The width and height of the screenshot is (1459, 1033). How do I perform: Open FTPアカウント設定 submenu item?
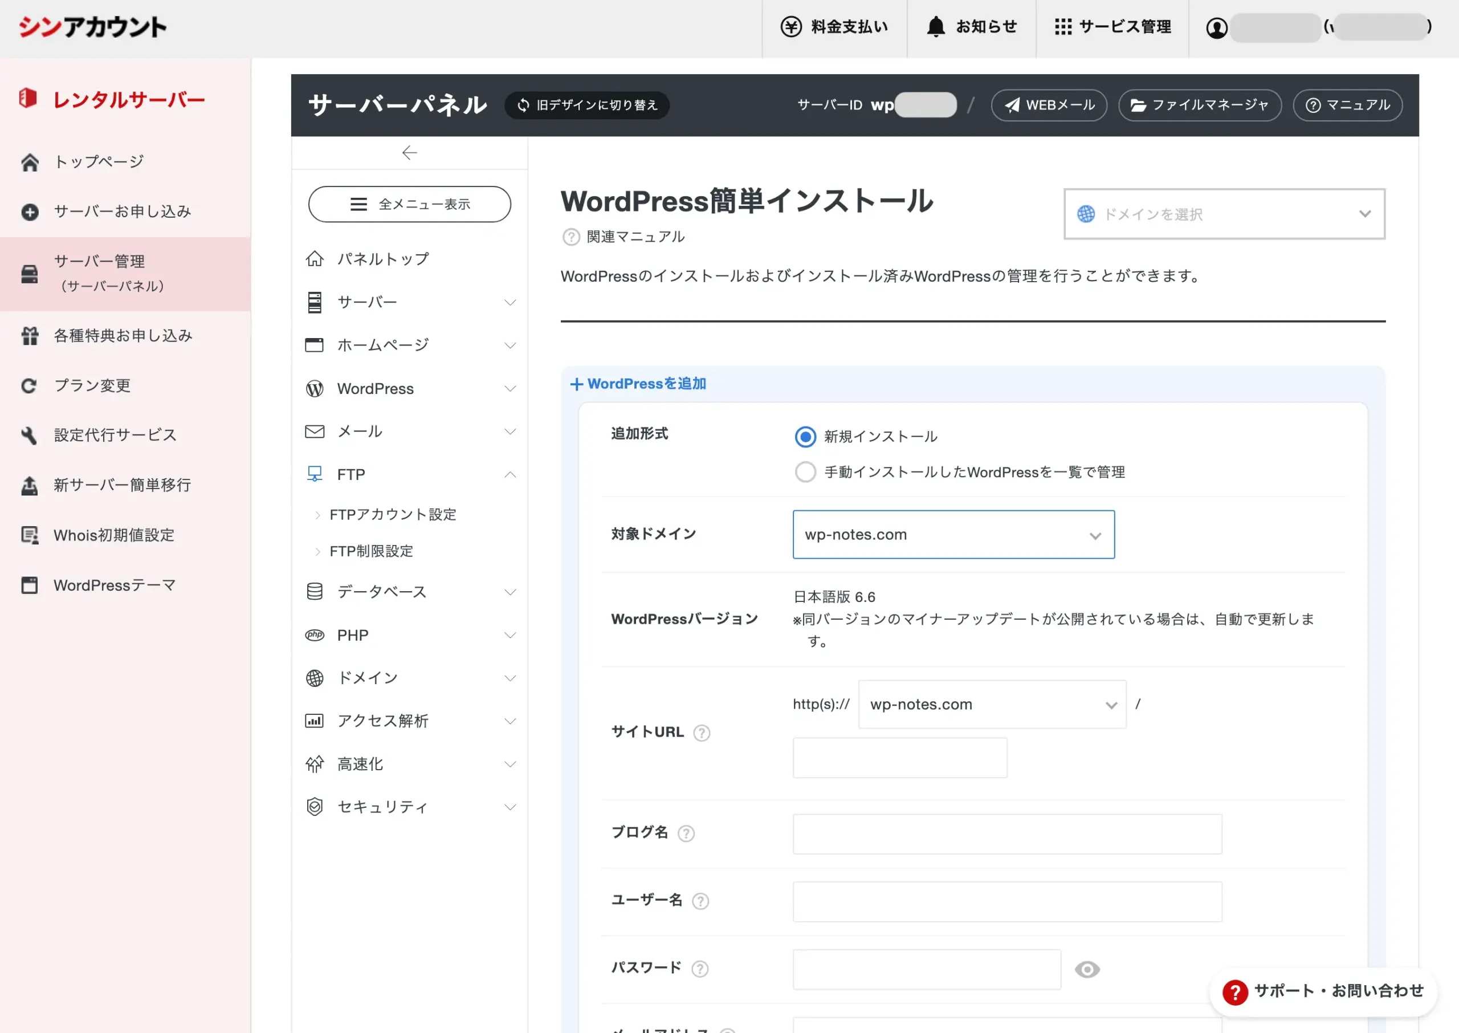(x=393, y=515)
